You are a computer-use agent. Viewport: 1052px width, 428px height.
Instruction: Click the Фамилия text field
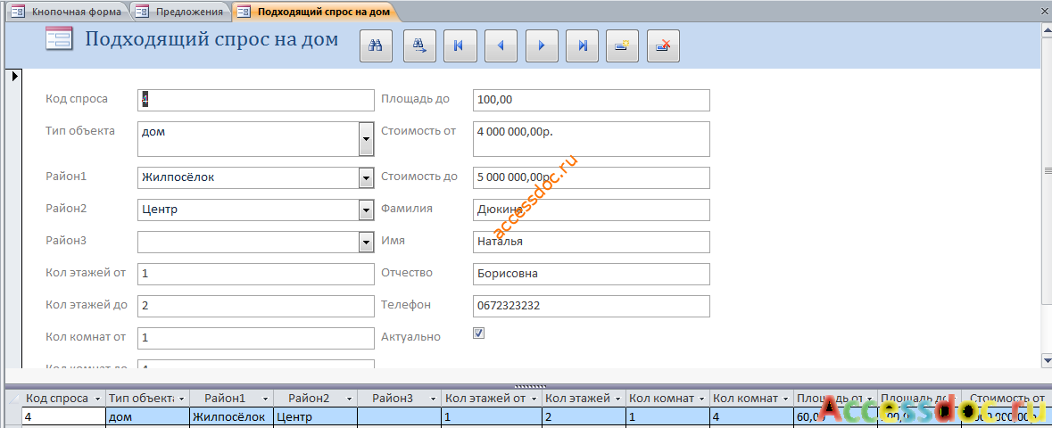point(591,210)
